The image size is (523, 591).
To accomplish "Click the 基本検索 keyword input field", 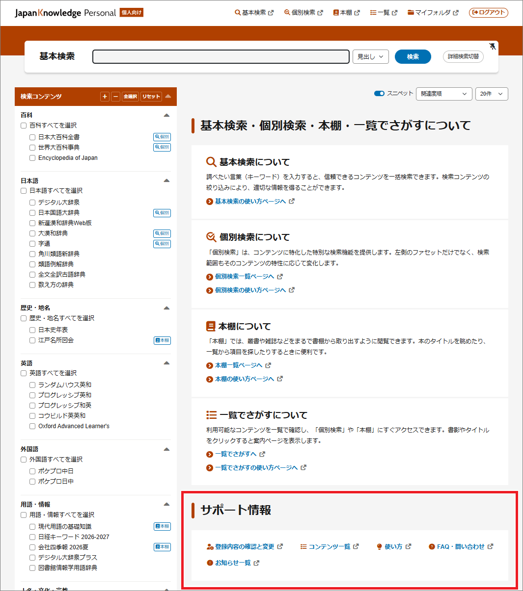I will click(221, 56).
